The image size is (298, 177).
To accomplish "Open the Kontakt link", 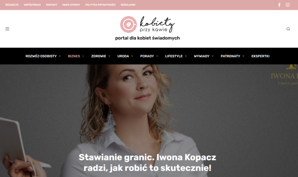I will 52,5.
